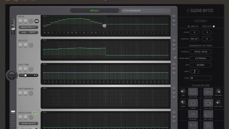Toggle the green Modulation enable light
This screenshot has height=129, width=229.
click(x=36, y=113)
